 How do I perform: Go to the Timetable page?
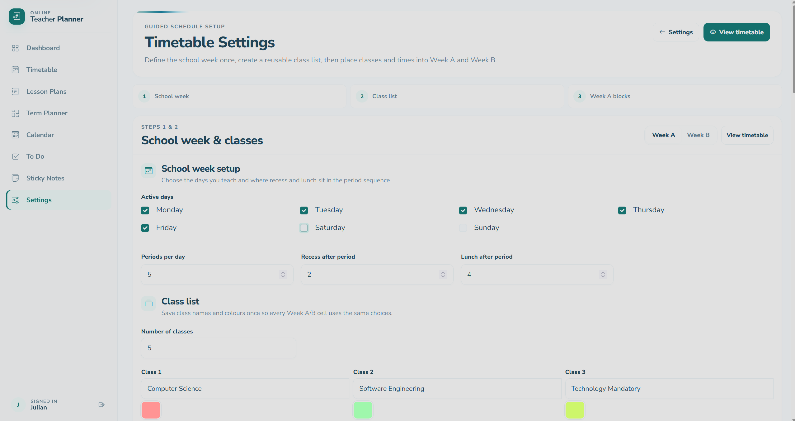[x=59, y=70]
